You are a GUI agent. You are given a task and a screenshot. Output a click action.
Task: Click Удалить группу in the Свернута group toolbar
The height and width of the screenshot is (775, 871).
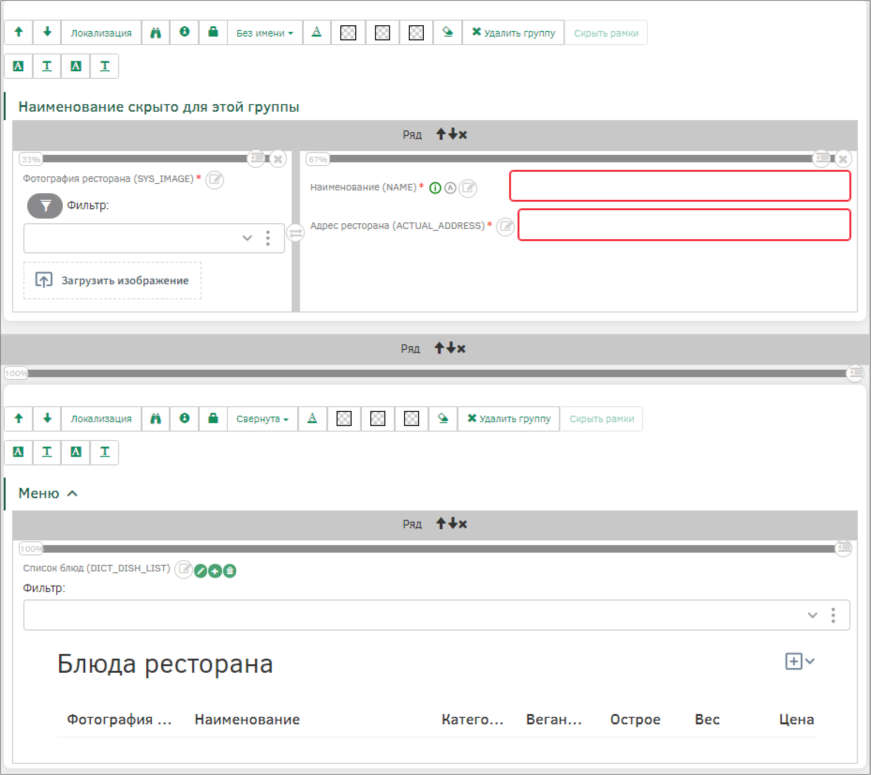(509, 418)
